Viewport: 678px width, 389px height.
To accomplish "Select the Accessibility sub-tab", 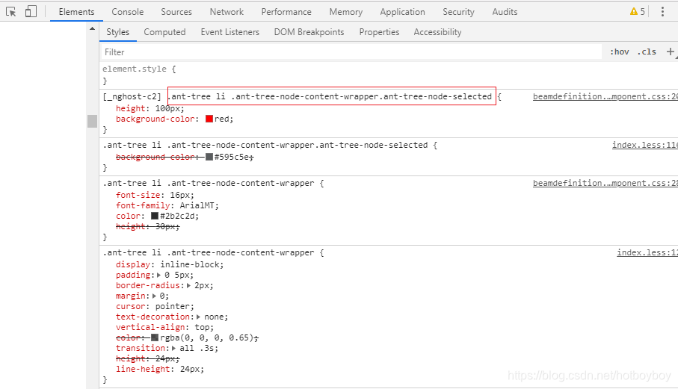I will [437, 32].
